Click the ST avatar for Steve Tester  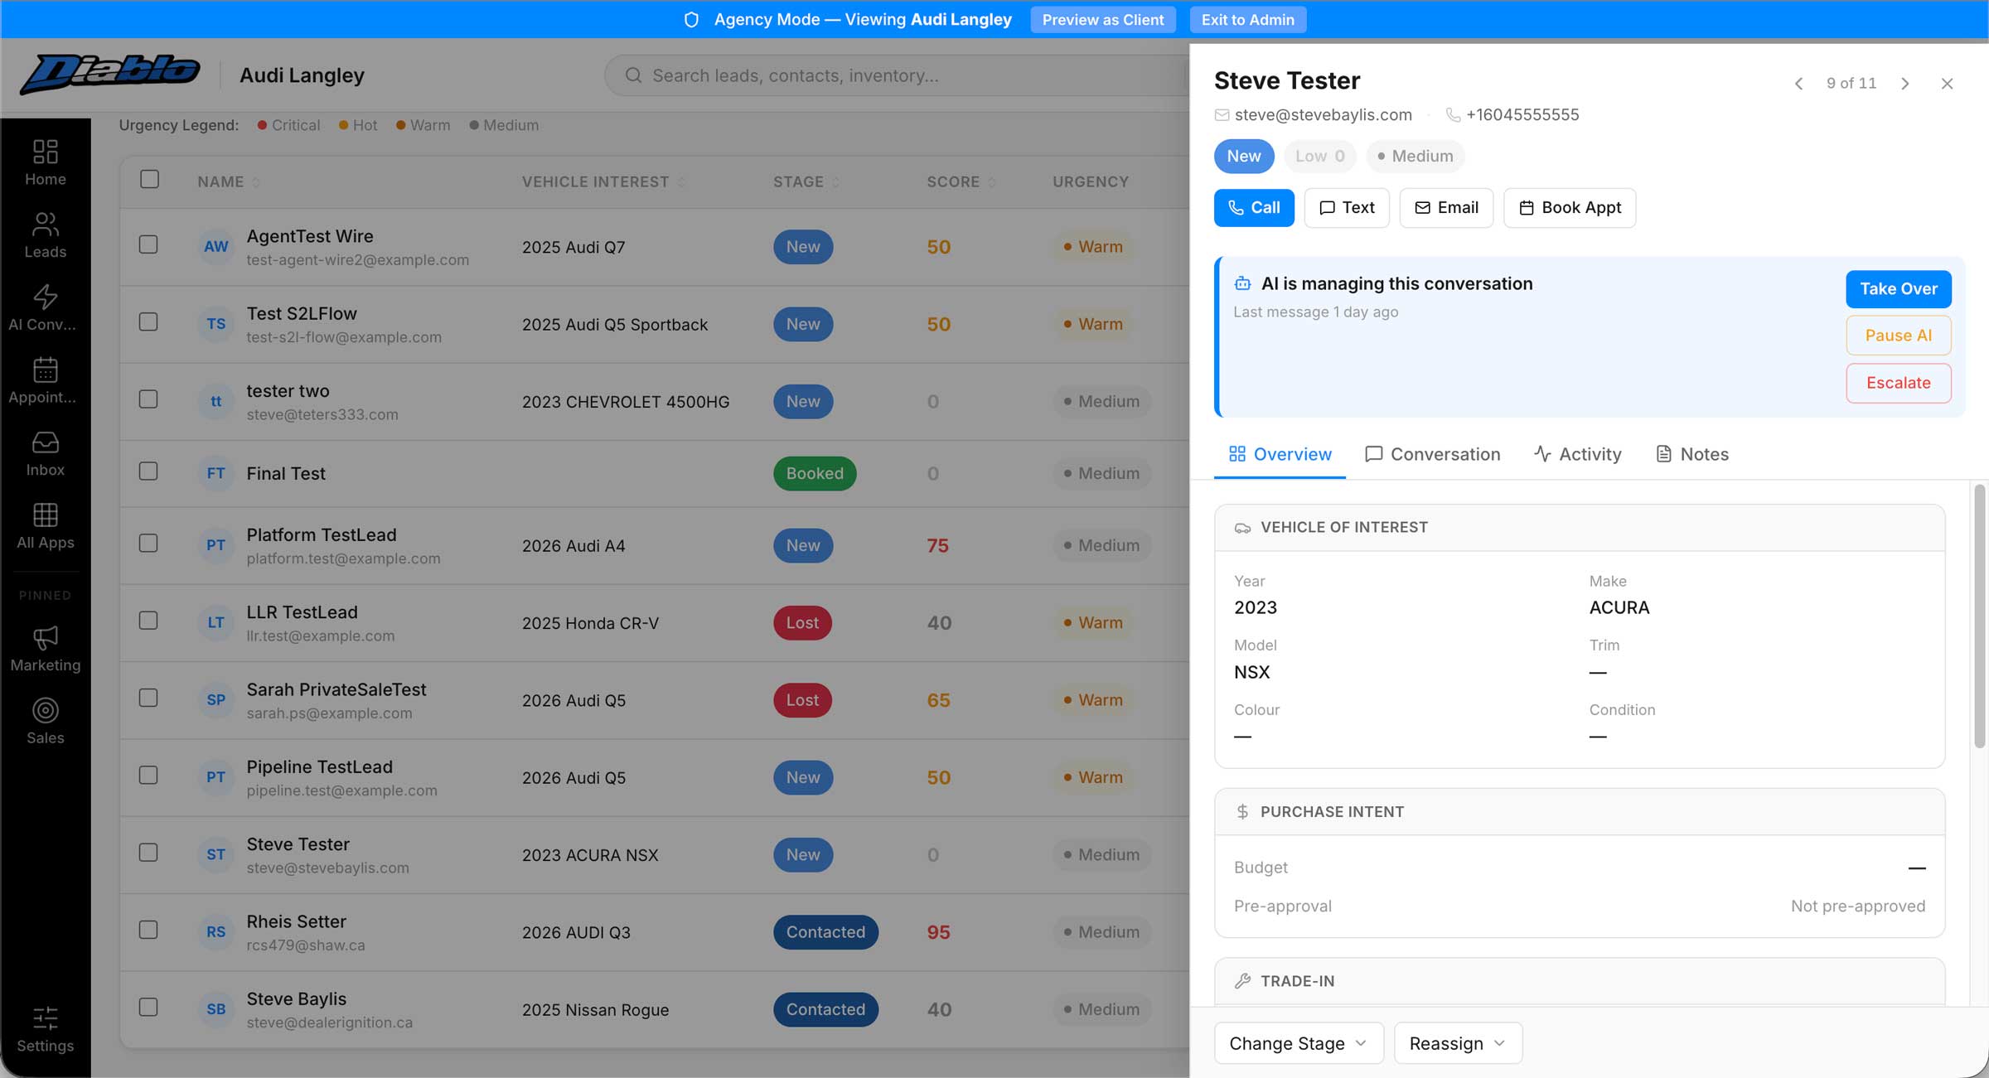click(x=215, y=854)
